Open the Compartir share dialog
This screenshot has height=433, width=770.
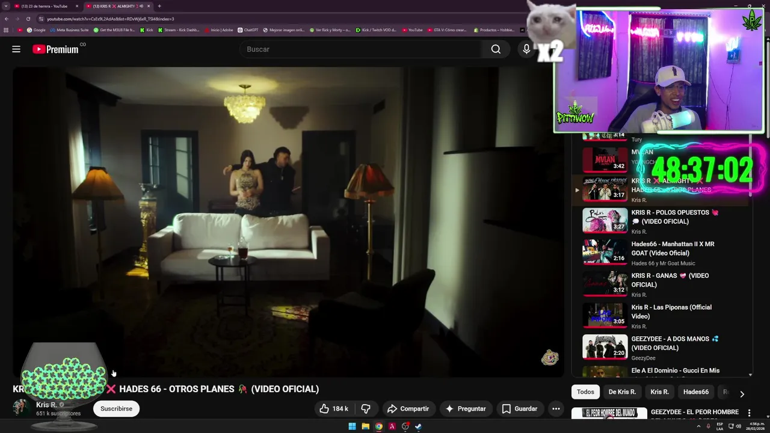click(x=408, y=409)
